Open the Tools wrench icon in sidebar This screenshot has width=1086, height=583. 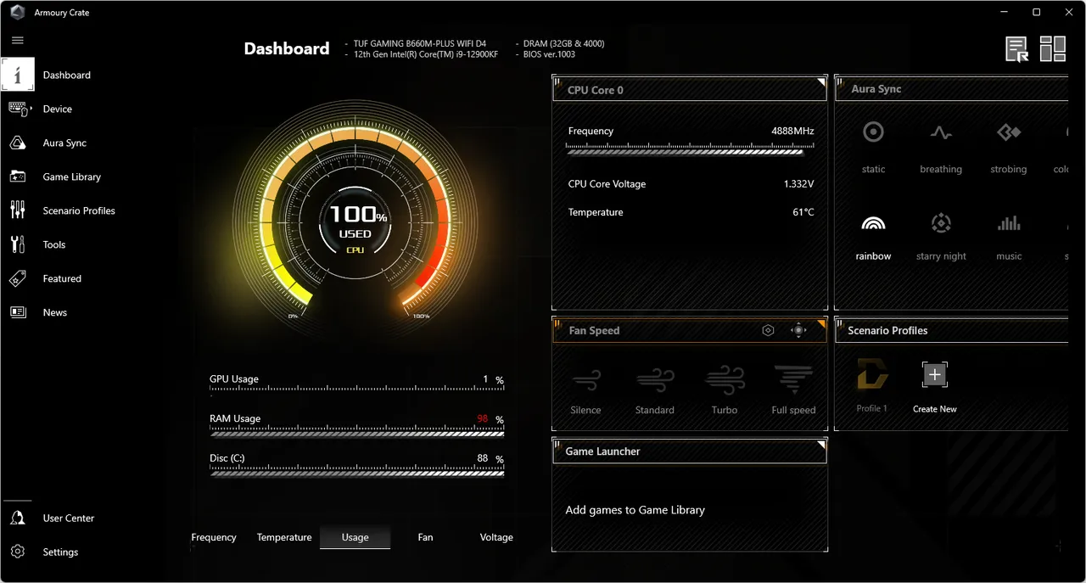pyautogui.click(x=18, y=244)
